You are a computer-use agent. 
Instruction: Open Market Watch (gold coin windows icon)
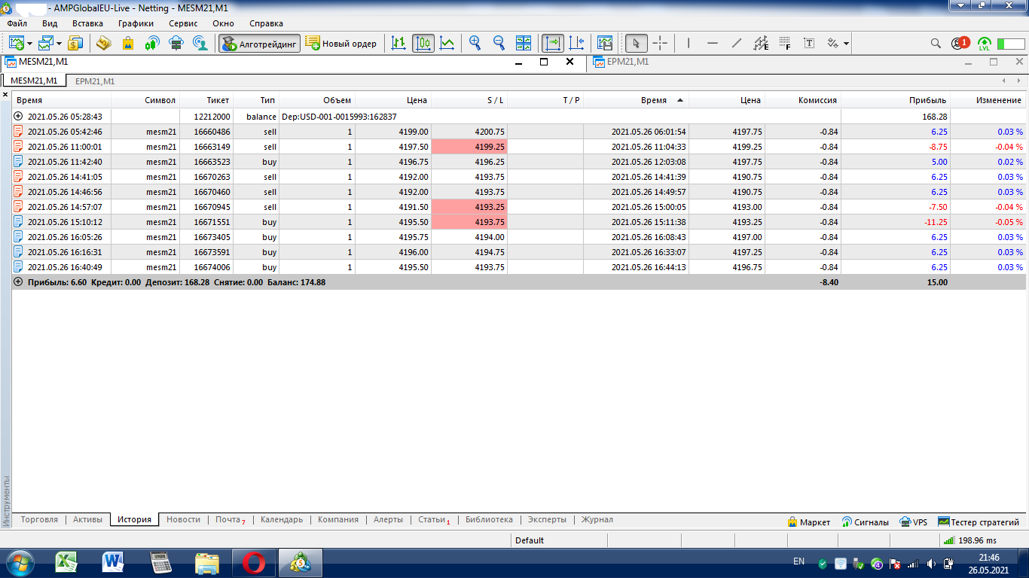76,43
